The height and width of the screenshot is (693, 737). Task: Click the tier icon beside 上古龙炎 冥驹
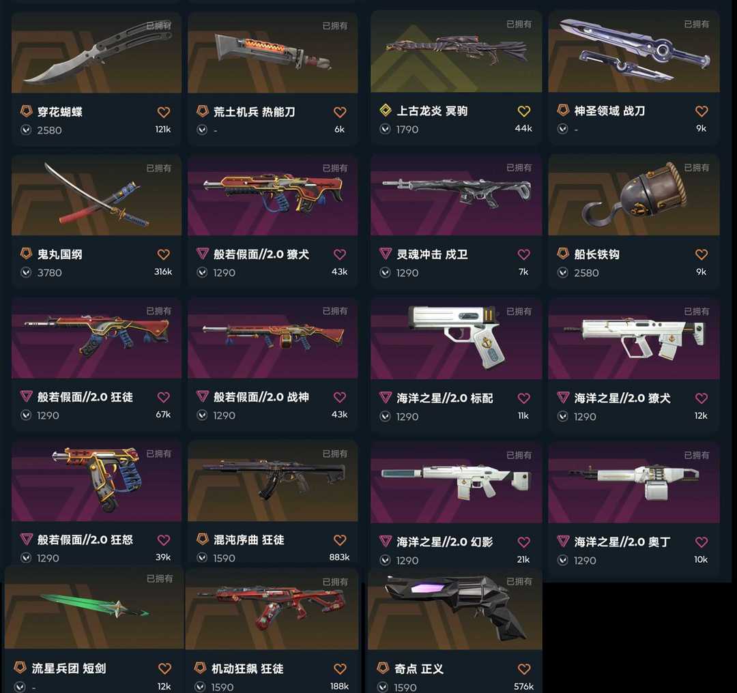386,110
